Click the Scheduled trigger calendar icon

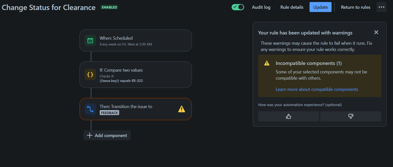[x=90, y=40]
